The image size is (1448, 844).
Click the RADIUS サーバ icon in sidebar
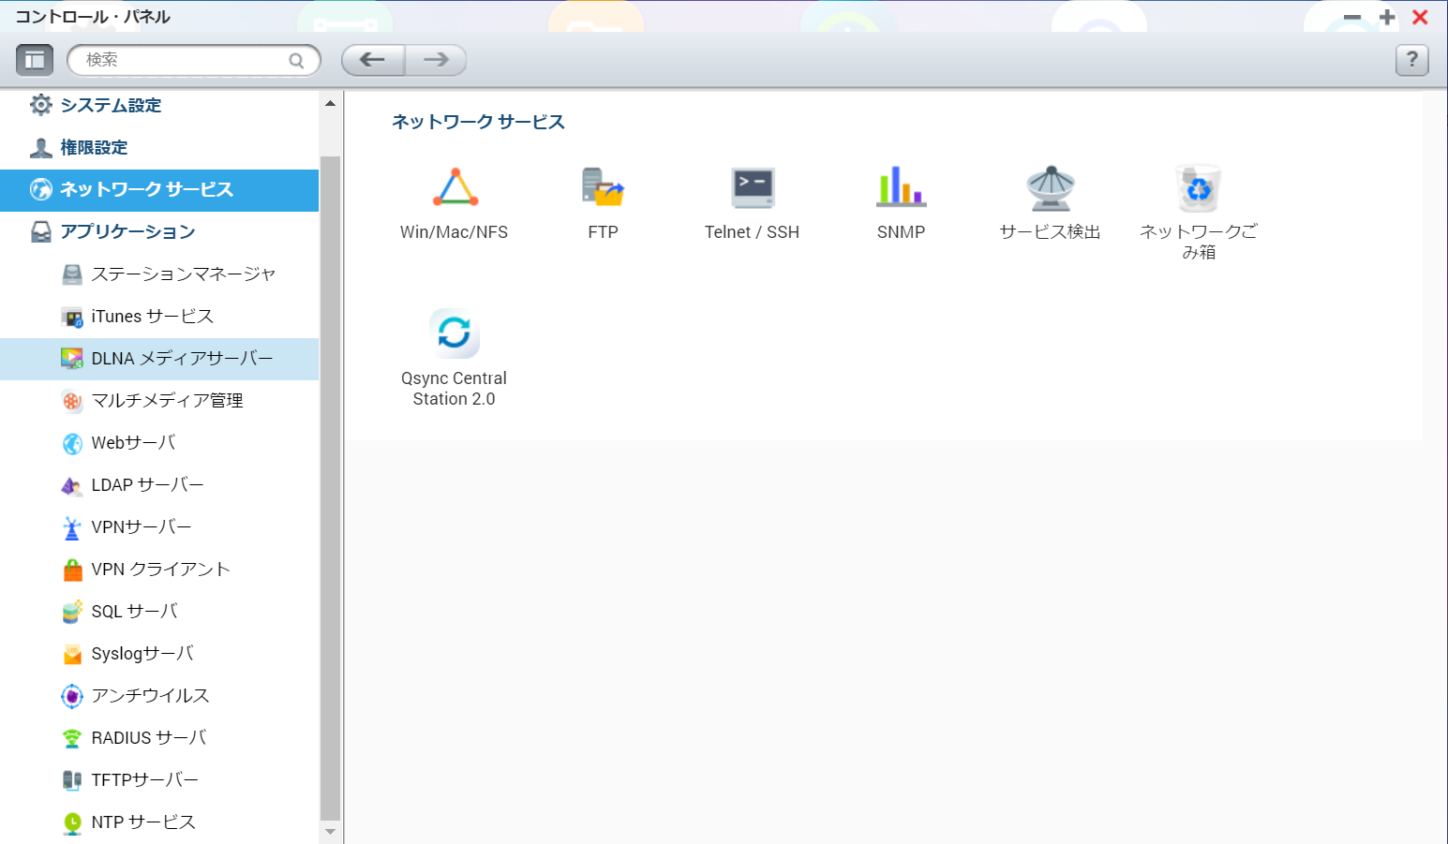(x=72, y=738)
